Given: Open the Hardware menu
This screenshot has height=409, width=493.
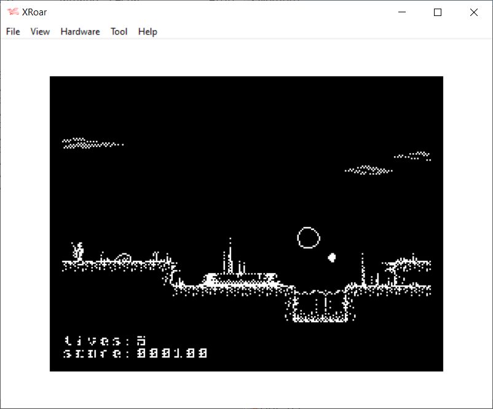Looking at the screenshot, I should click(x=80, y=31).
